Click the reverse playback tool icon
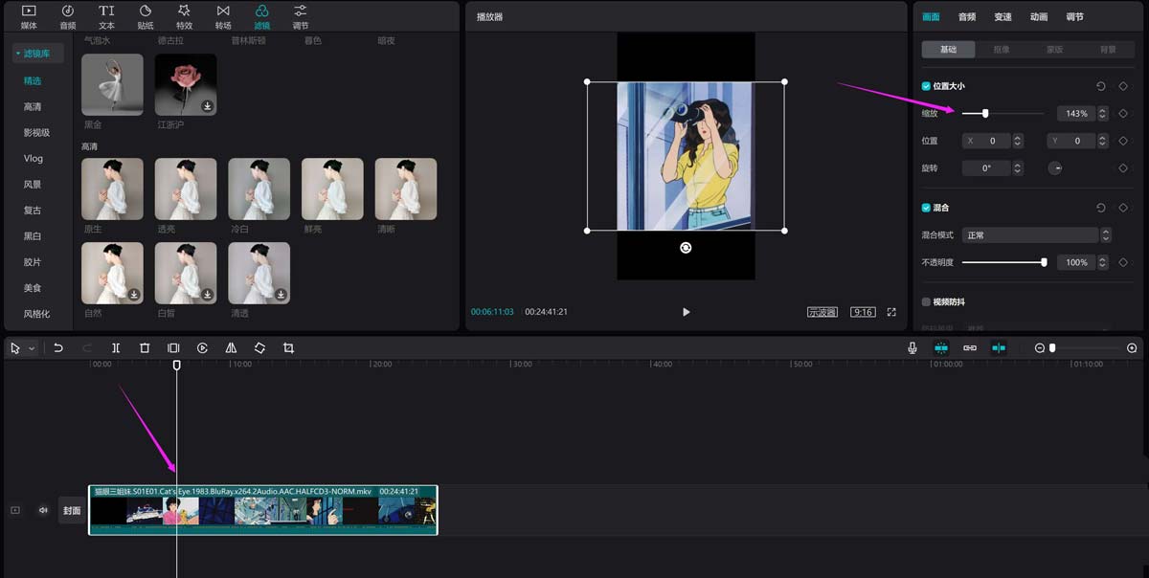This screenshot has width=1149, height=578. [x=202, y=348]
